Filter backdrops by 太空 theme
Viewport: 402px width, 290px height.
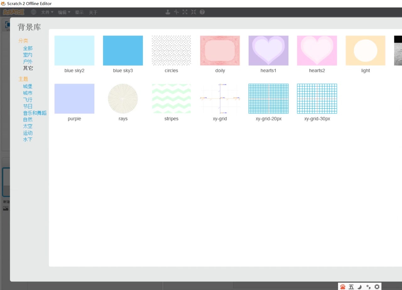tap(28, 126)
